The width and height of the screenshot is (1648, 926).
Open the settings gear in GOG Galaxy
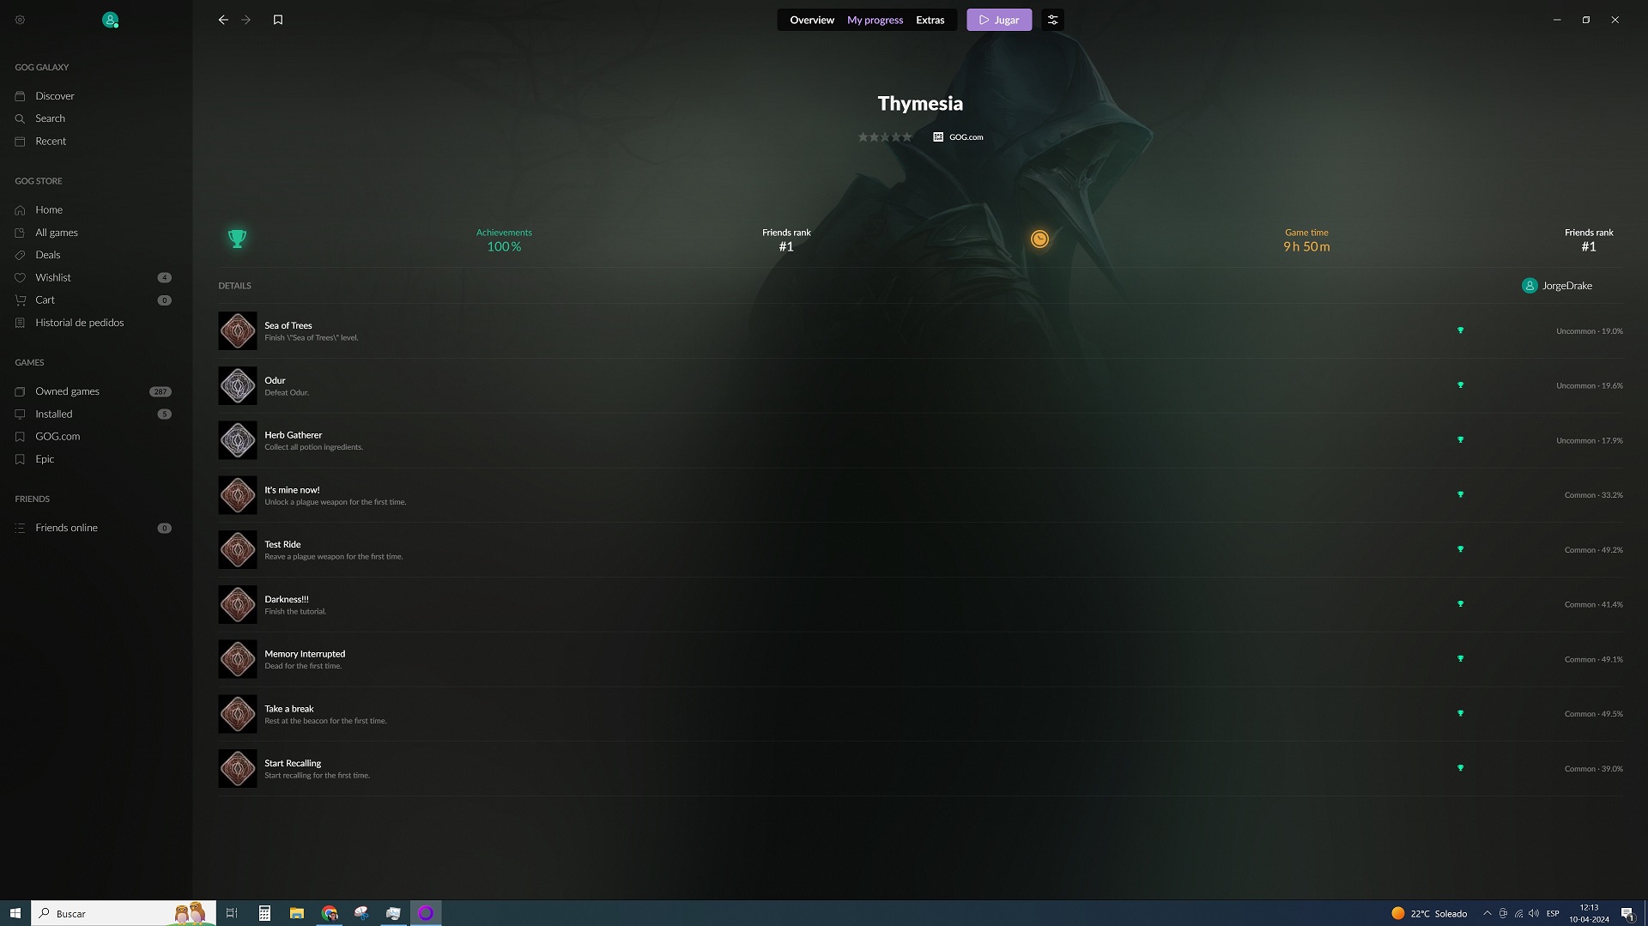[20, 20]
